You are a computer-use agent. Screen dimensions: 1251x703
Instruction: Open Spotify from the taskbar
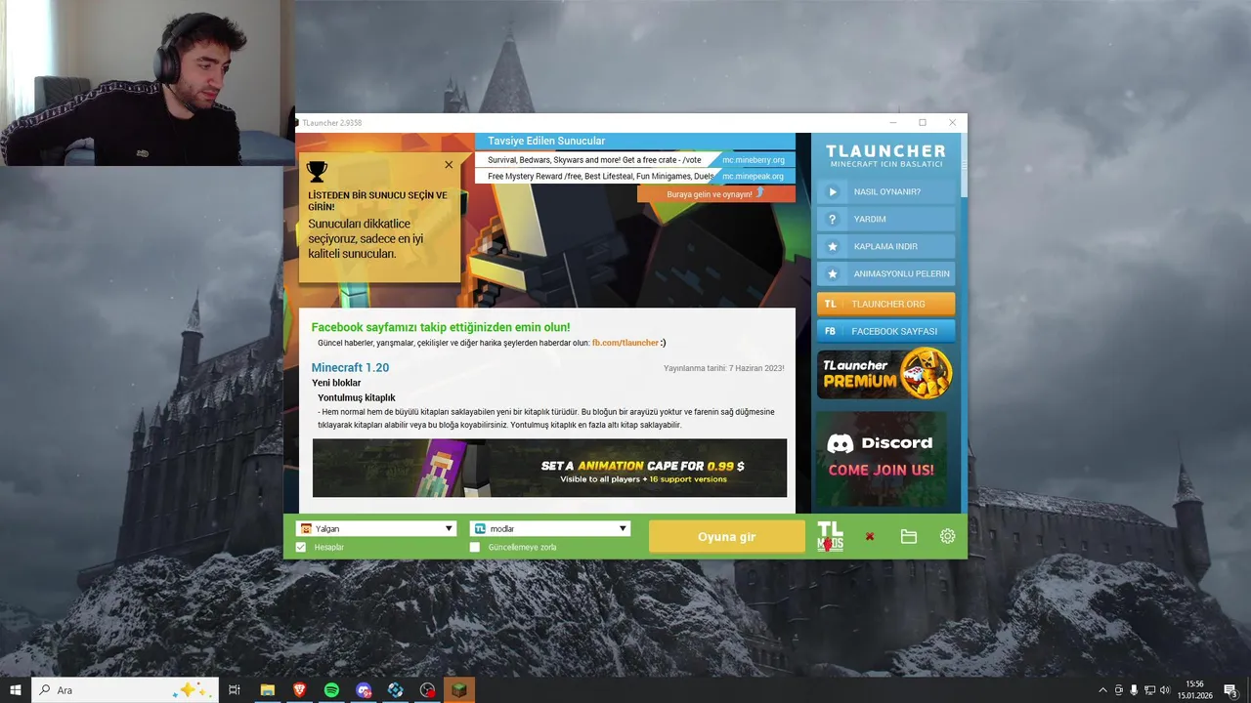tap(331, 689)
